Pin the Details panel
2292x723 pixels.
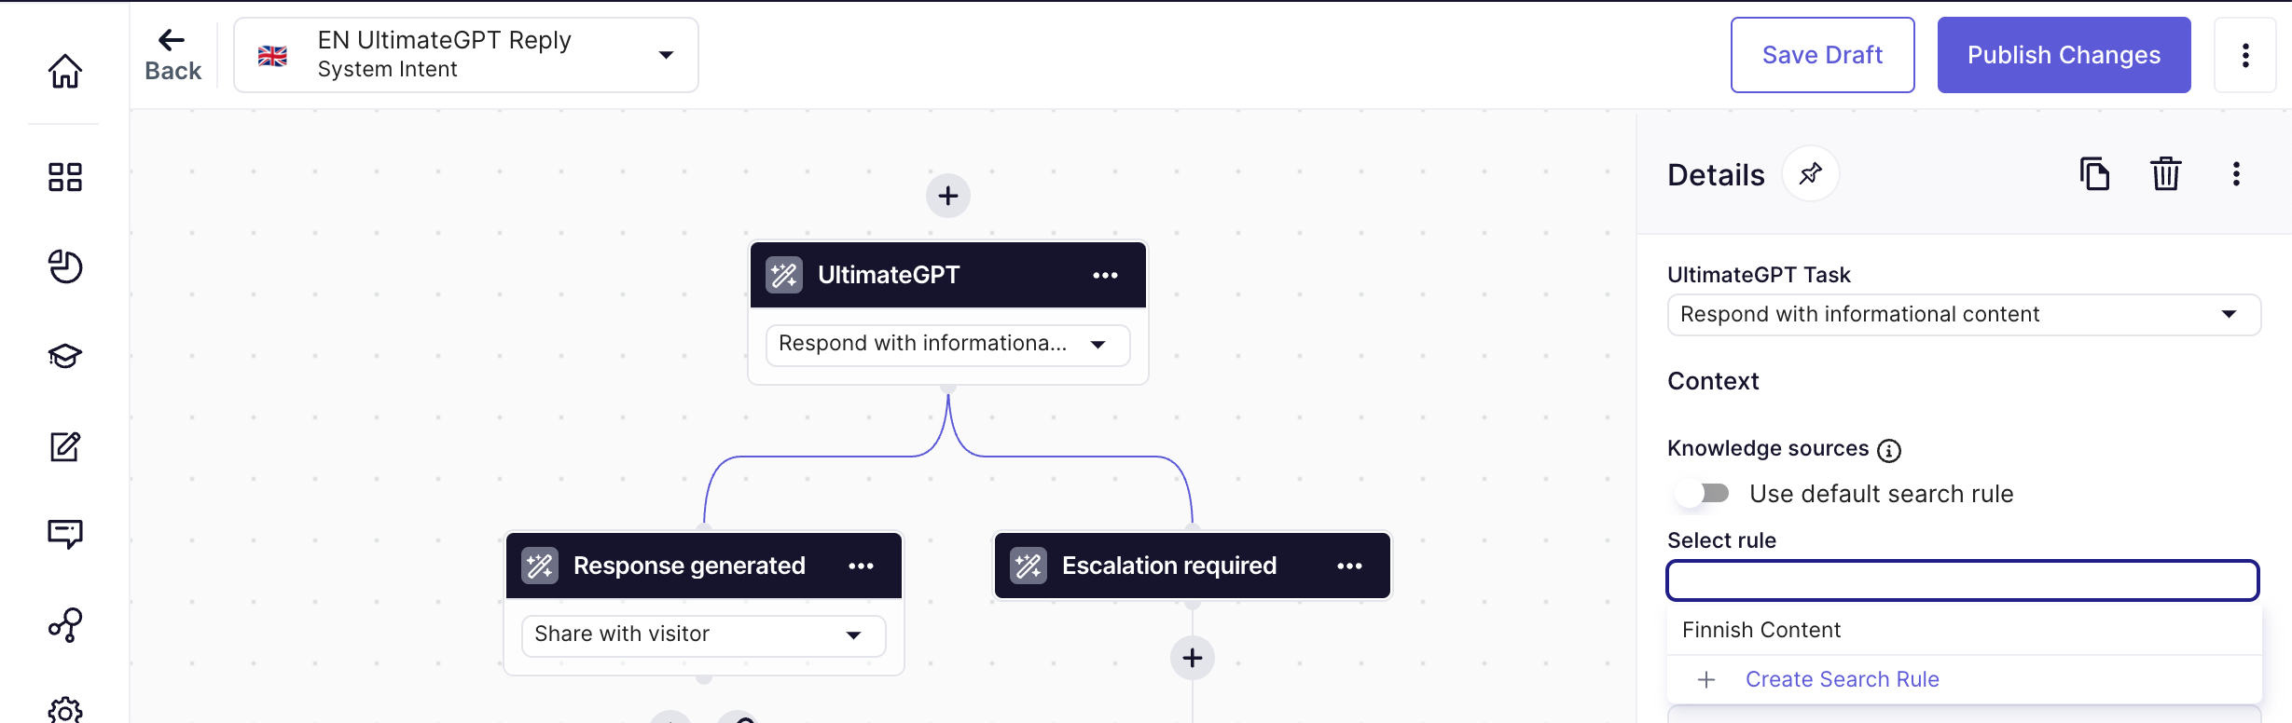(x=1810, y=173)
